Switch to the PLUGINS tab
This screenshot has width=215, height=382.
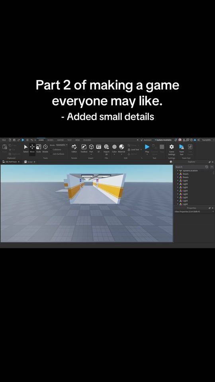pyautogui.click(x=87, y=140)
